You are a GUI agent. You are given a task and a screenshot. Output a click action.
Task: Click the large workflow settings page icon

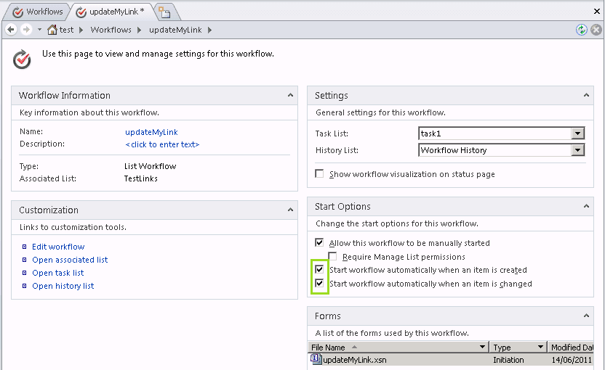point(23,58)
